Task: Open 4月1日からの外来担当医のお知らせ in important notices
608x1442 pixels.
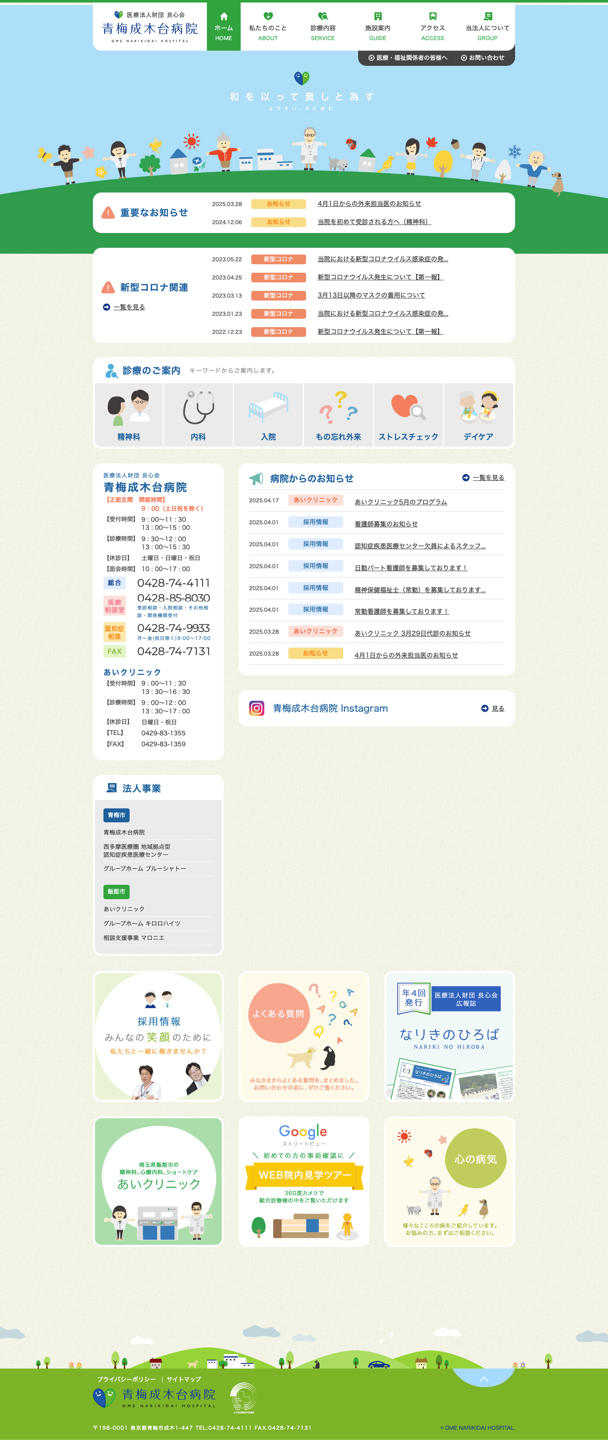Action: click(x=369, y=204)
